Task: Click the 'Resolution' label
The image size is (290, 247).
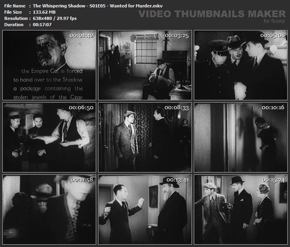Action: point(16,18)
